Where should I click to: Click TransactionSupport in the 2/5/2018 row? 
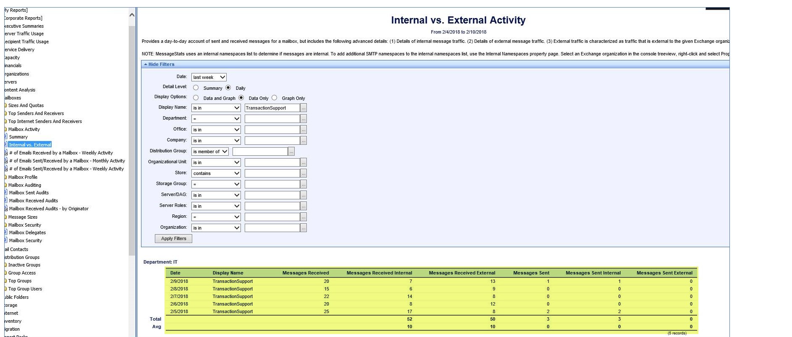[233, 311]
